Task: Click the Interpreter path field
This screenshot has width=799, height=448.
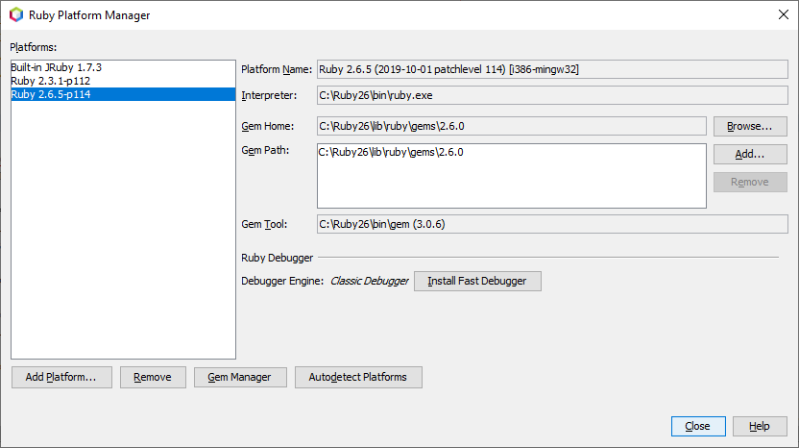Action: click(x=552, y=95)
